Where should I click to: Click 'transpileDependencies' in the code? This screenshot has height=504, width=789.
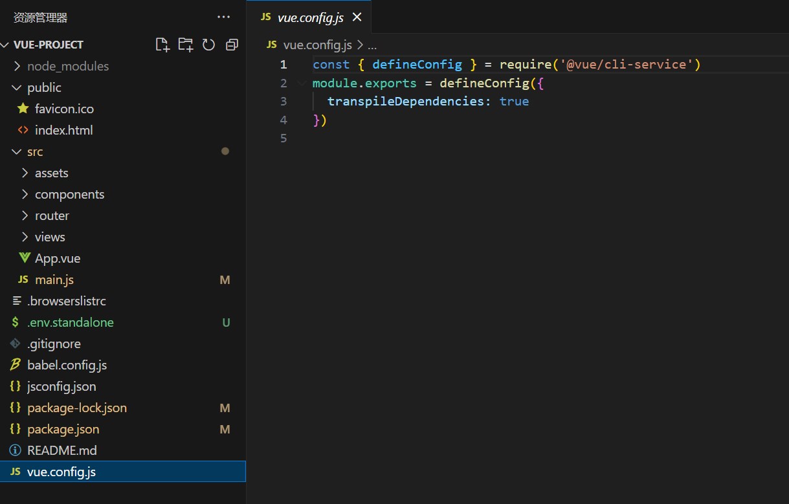pos(406,102)
